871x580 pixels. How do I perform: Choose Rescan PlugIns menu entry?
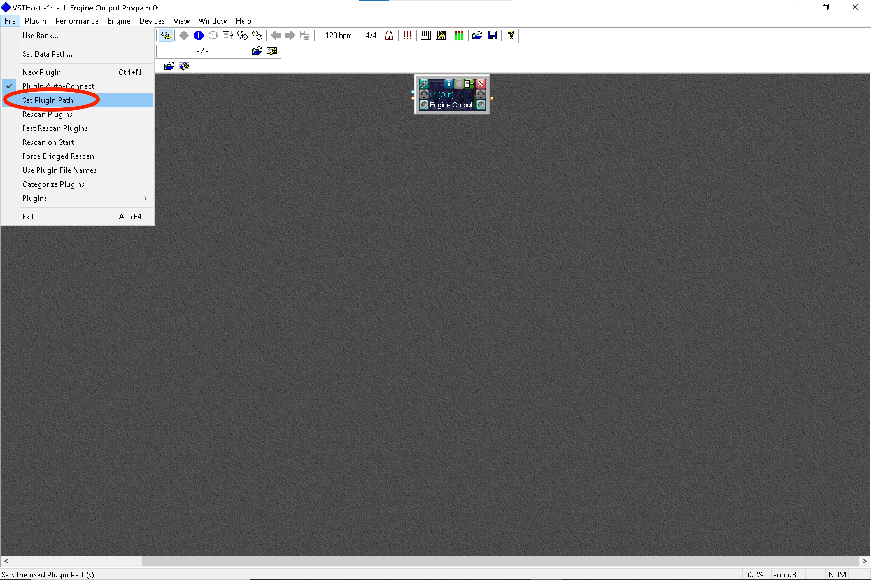pyautogui.click(x=77, y=114)
